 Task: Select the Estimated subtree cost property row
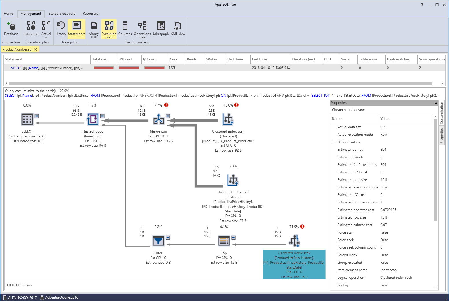tap(382, 225)
